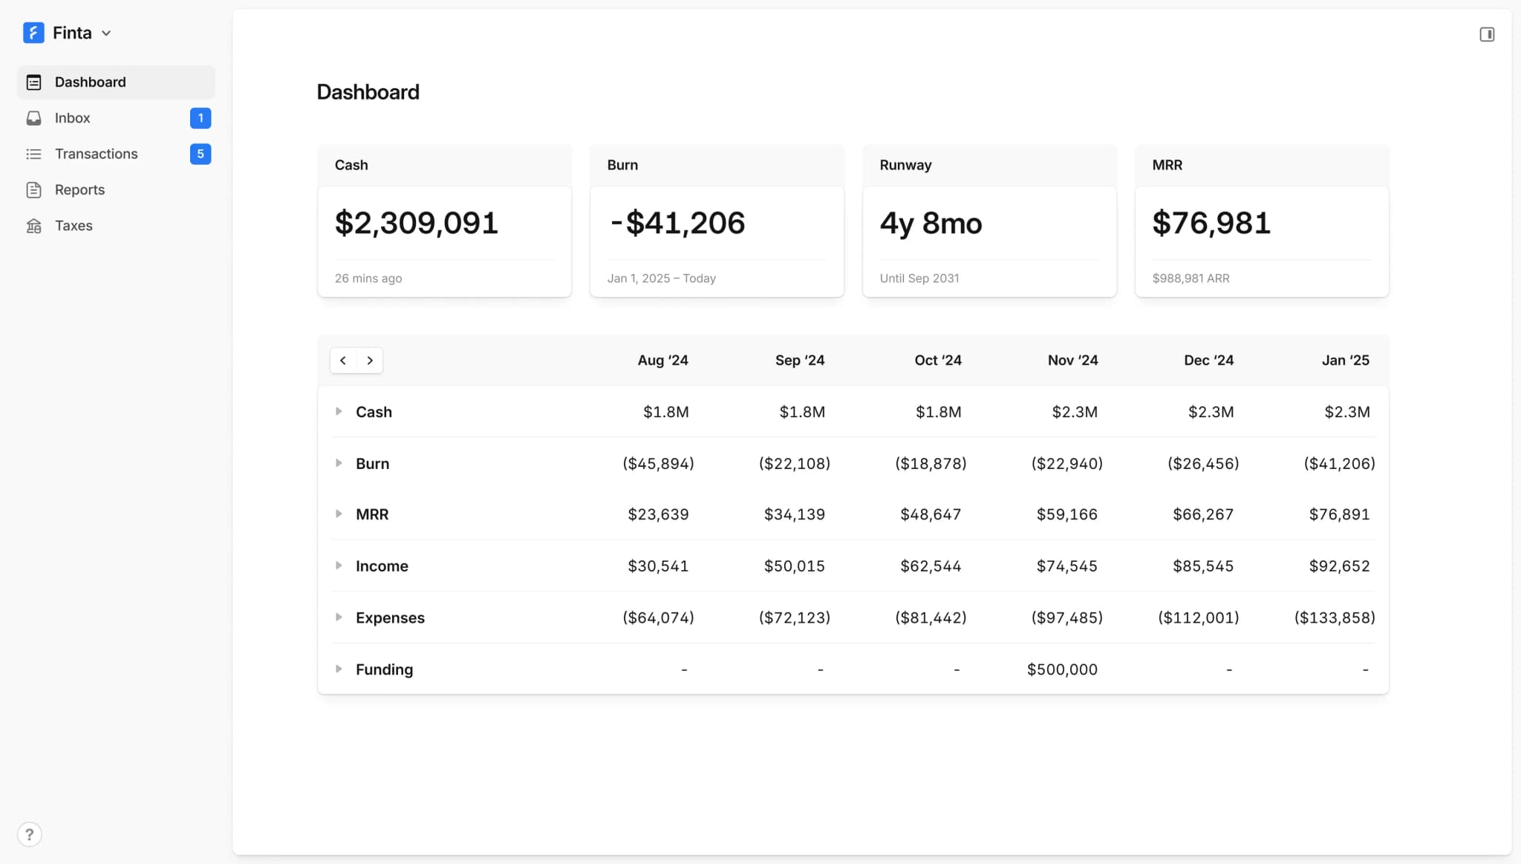This screenshot has width=1521, height=864.
Task: Go to previous months with left arrow
Action: point(343,361)
